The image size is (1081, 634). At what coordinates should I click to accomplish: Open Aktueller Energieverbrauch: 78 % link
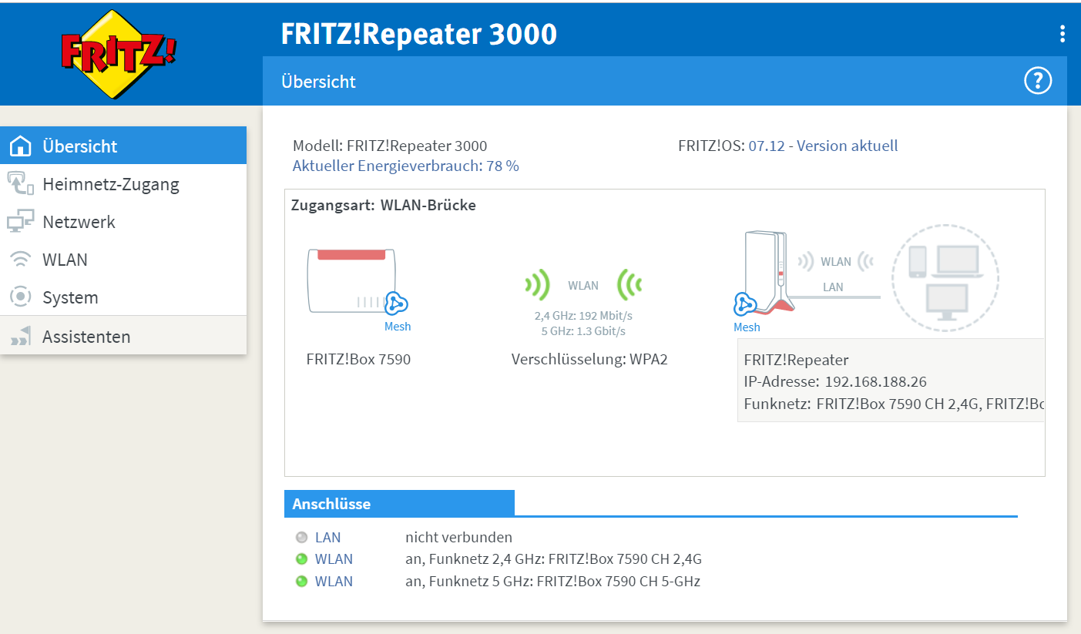[406, 166]
